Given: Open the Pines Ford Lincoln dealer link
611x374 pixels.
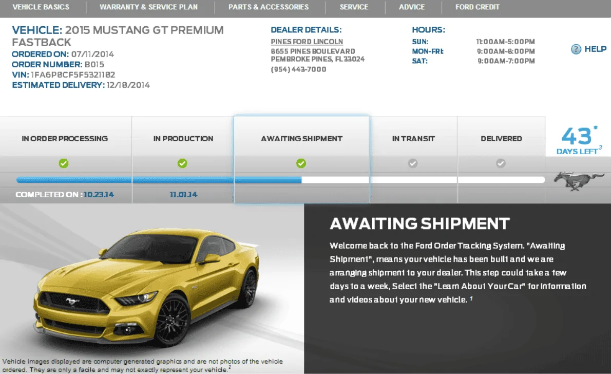Looking at the screenshot, I should click(x=307, y=42).
